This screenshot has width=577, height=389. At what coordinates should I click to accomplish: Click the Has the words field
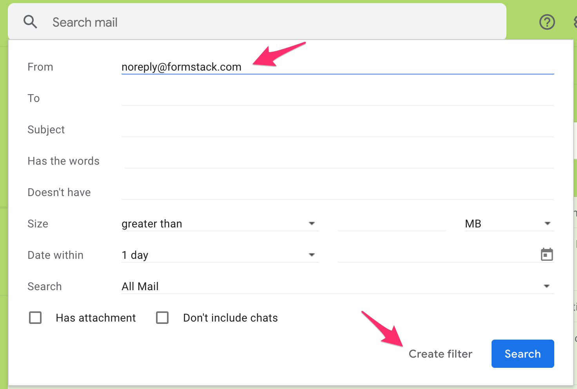(x=337, y=161)
